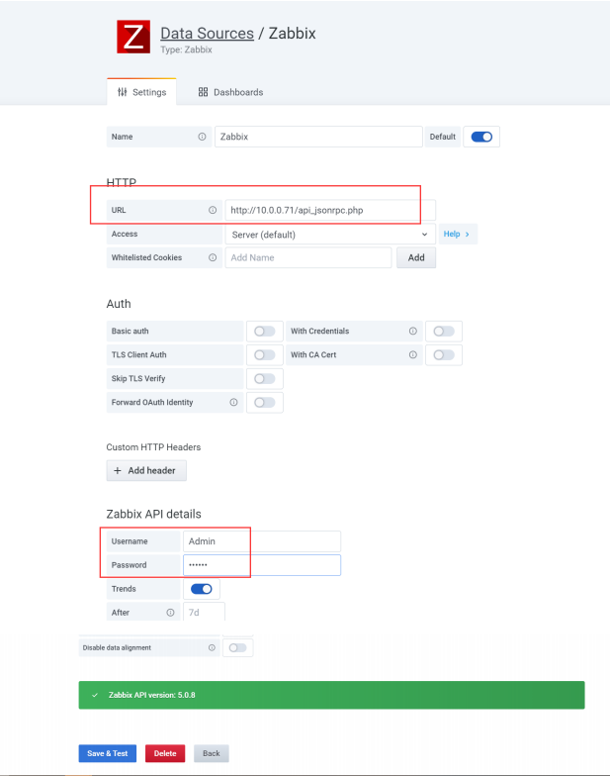Click the checkmark icon in the green API version banner
The height and width of the screenshot is (776, 610).
pyautogui.click(x=95, y=695)
